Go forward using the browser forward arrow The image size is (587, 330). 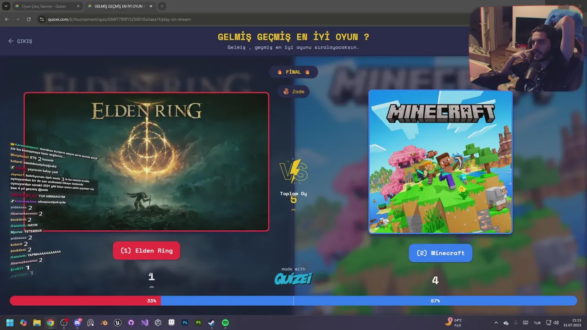tap(18, 19)
